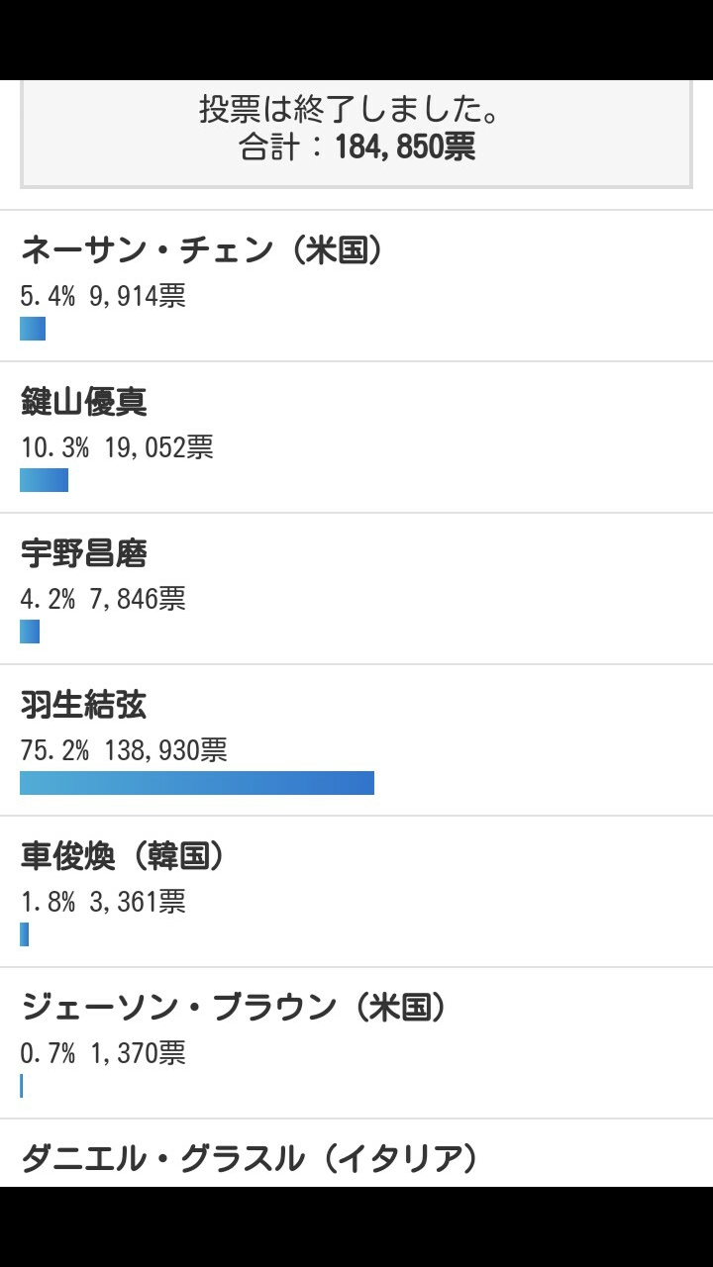Click the 0.7% 1,370票 result text

pos(103,1053)
